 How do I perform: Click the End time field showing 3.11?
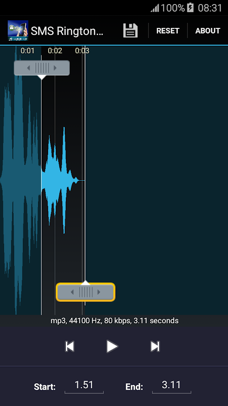(x=171, y=386)
